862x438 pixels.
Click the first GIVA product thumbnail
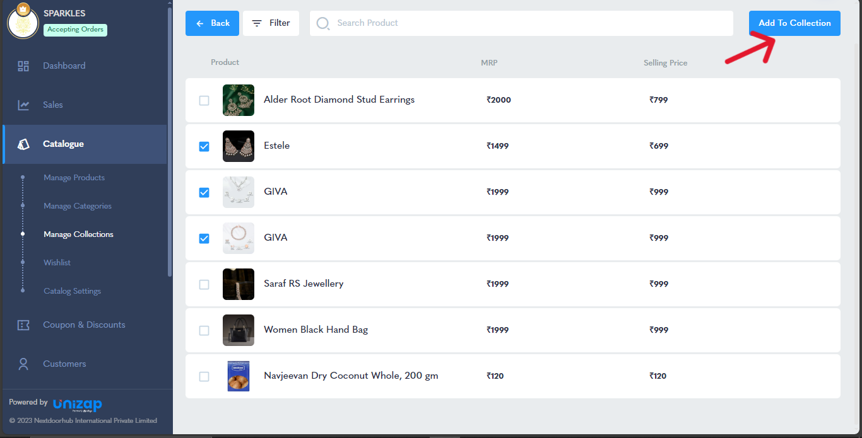point(239,192)
